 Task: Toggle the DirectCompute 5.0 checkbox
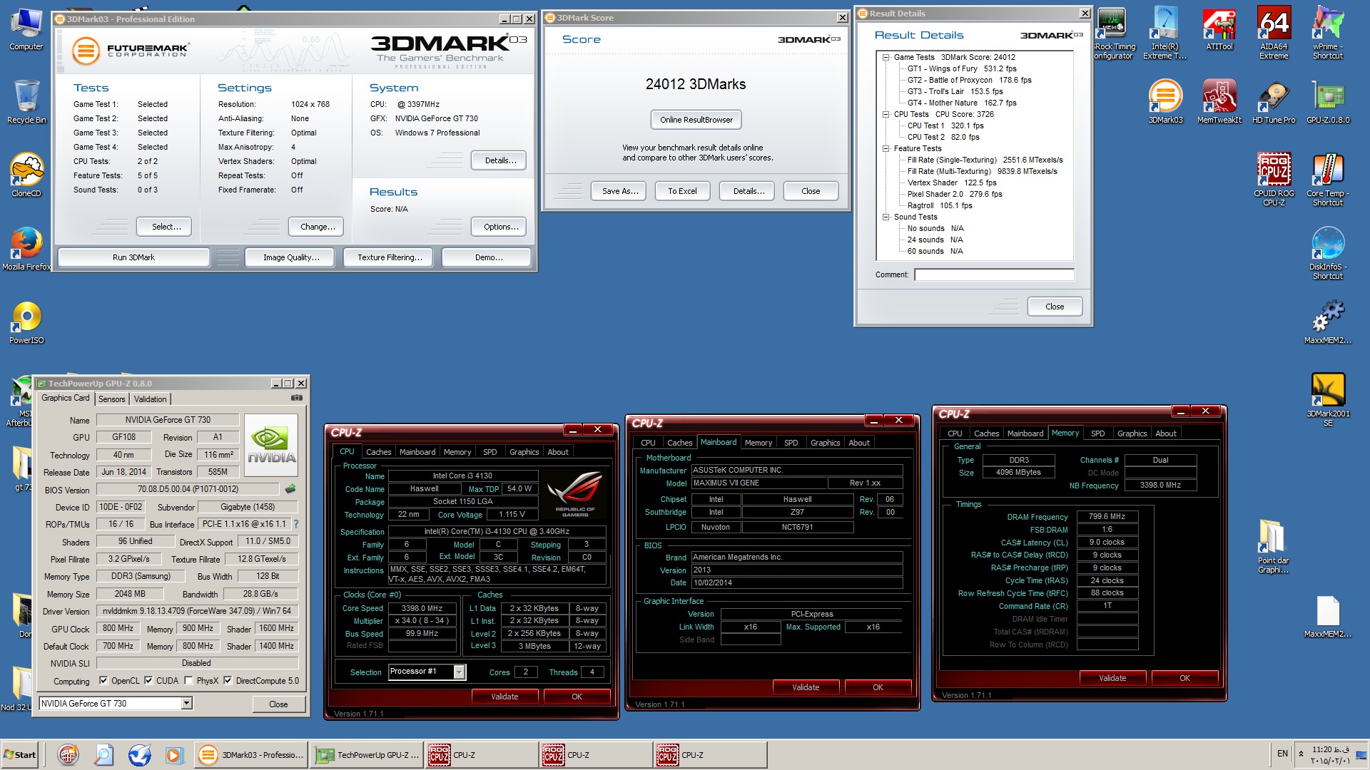(228, 680)
